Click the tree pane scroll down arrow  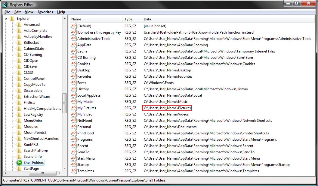[x=65, y=168]
